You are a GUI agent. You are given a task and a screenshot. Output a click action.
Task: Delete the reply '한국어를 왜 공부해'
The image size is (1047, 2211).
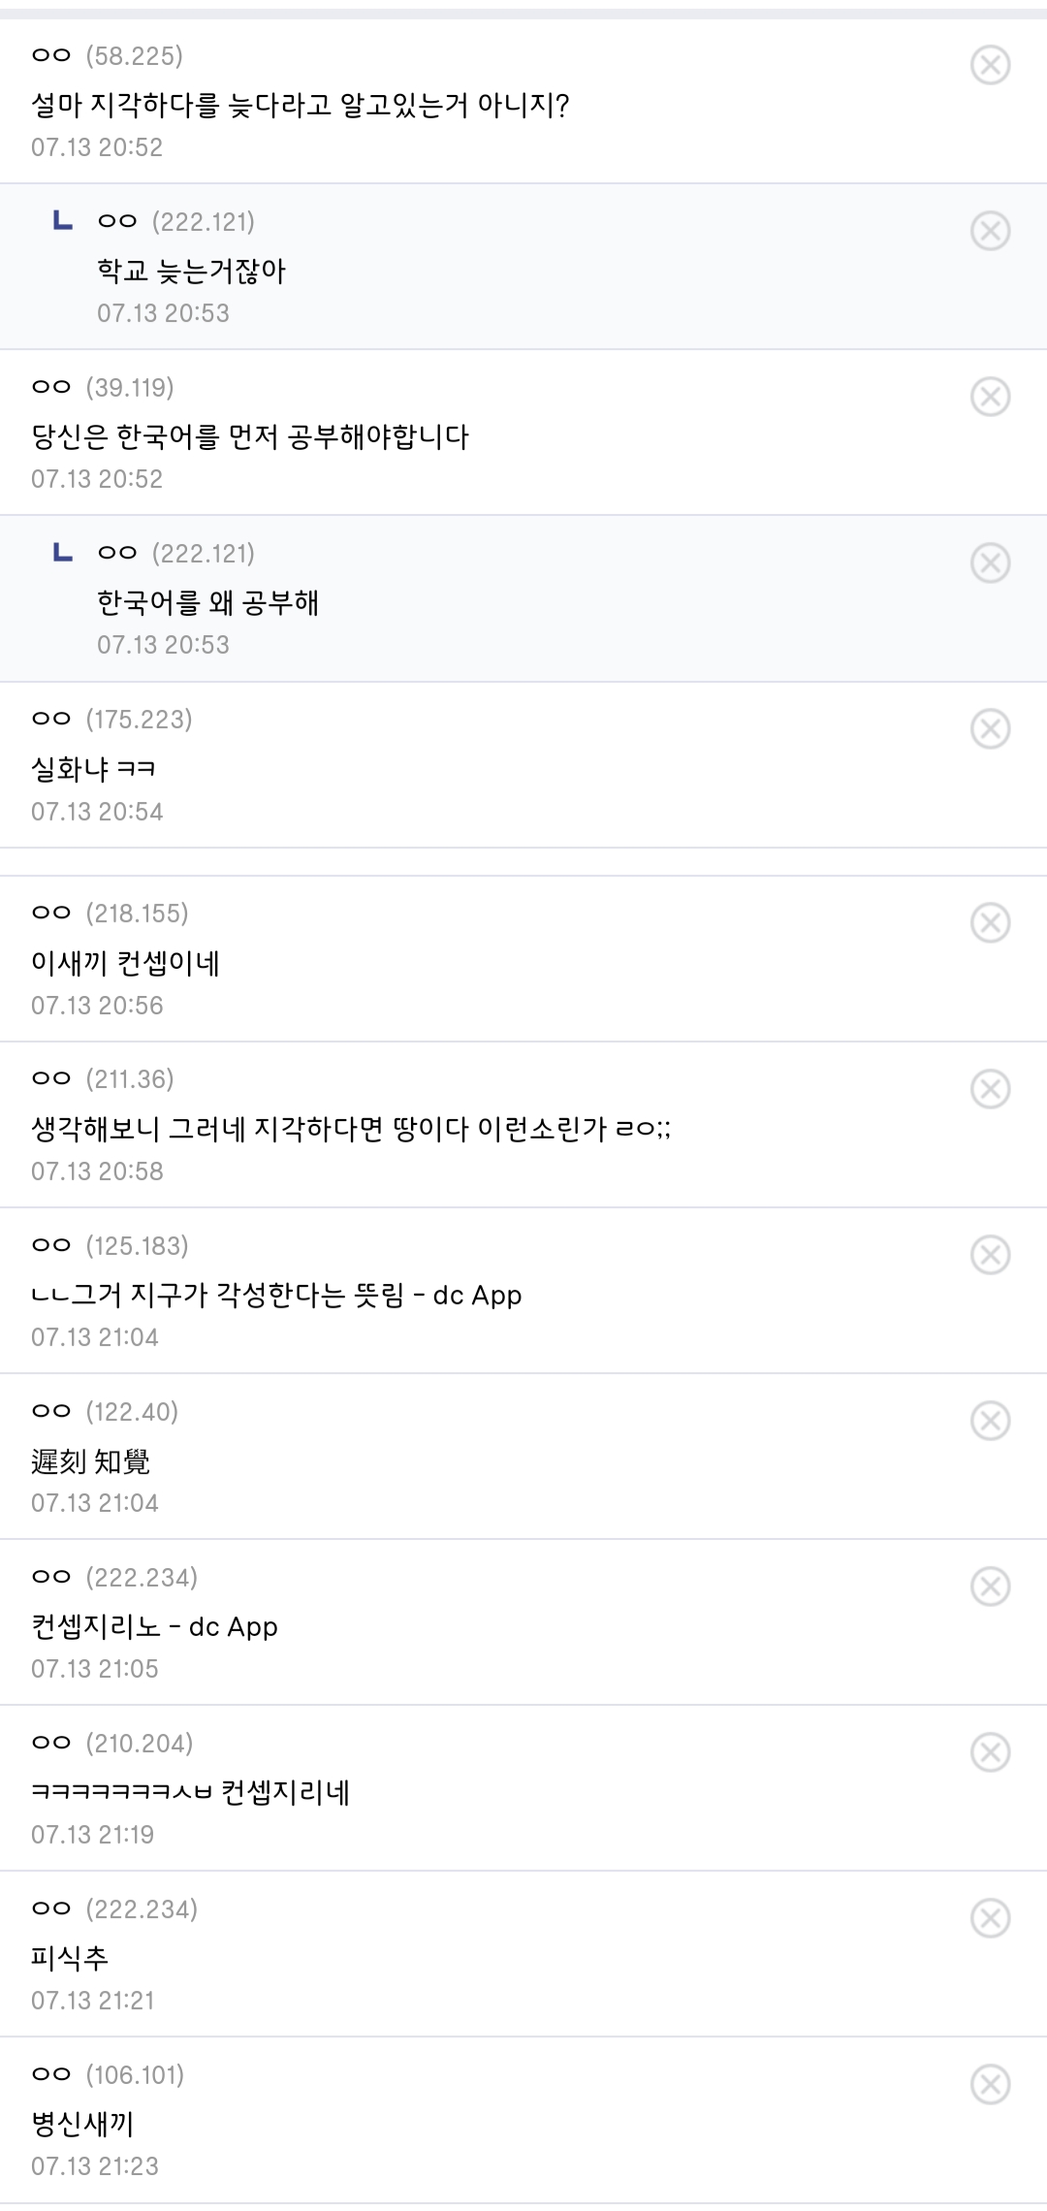point(990,562)
